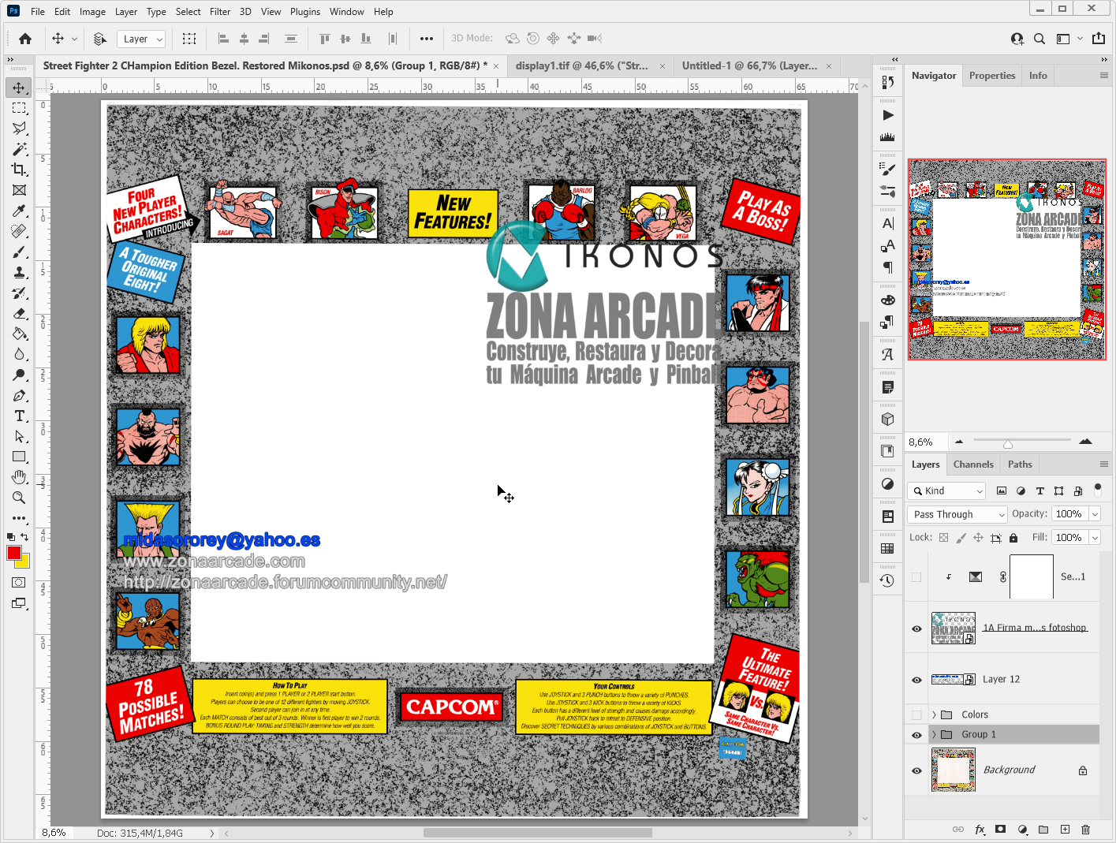Select the Zoom tool in toolbar
The image size is (1116, 843).
[x=19, y=498]
